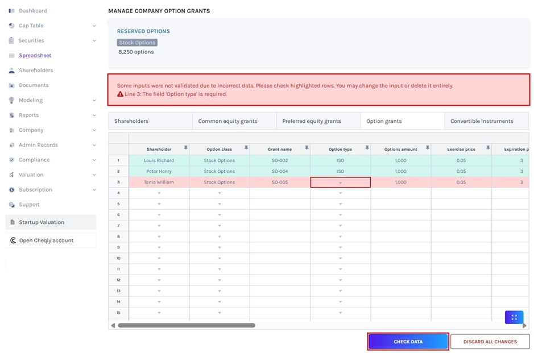Select the Spreadsheet sidebar icon
534x353 pixels.
click(10, 55)
